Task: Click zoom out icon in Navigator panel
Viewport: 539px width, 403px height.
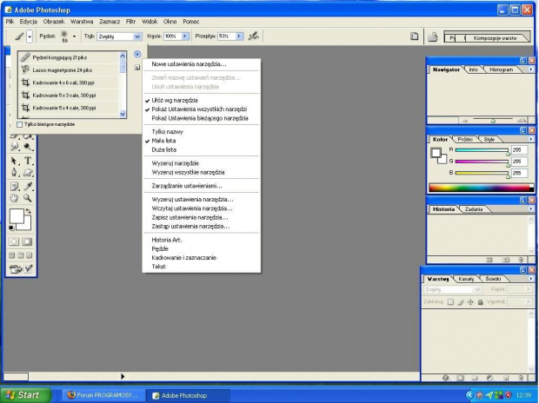Action: pos(465,121)
